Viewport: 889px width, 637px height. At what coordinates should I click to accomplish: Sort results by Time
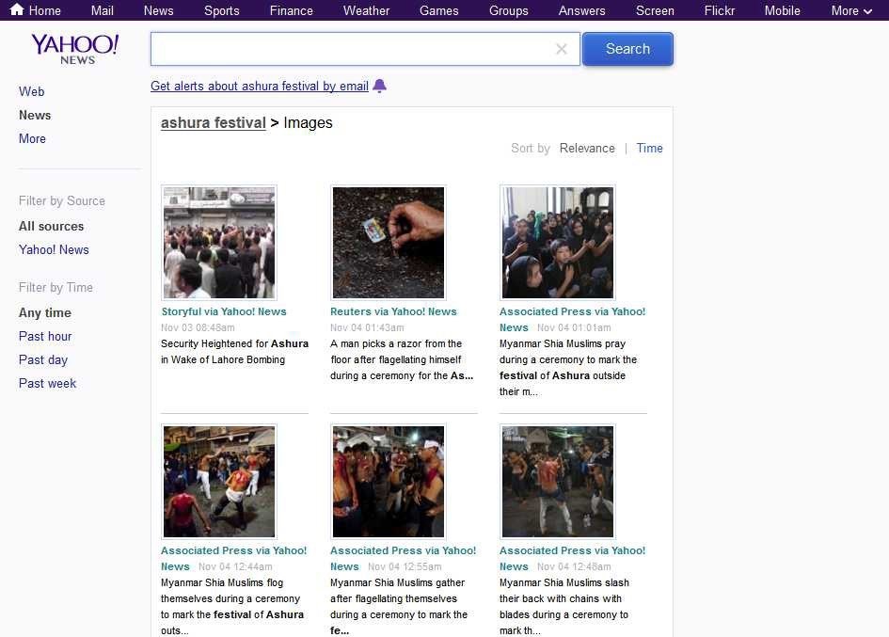pos(649,148)
